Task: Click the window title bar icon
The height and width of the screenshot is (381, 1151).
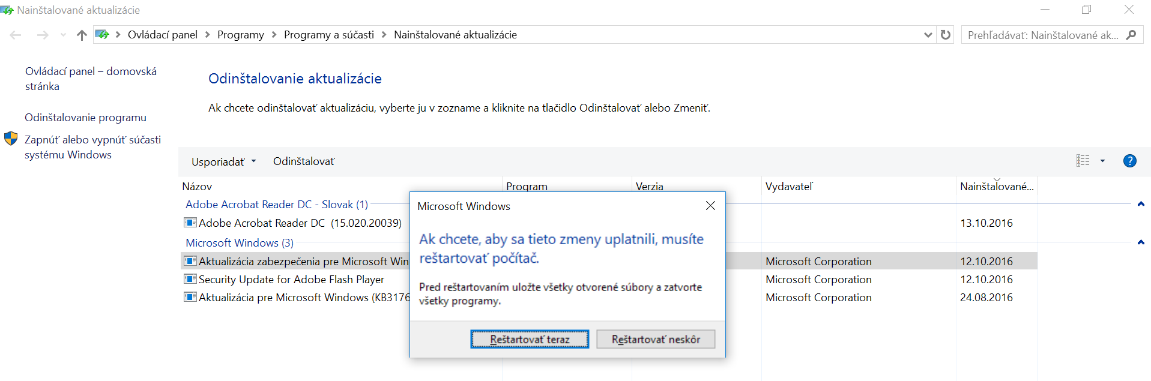Action: pyautogui.click(x=7, y=10)
